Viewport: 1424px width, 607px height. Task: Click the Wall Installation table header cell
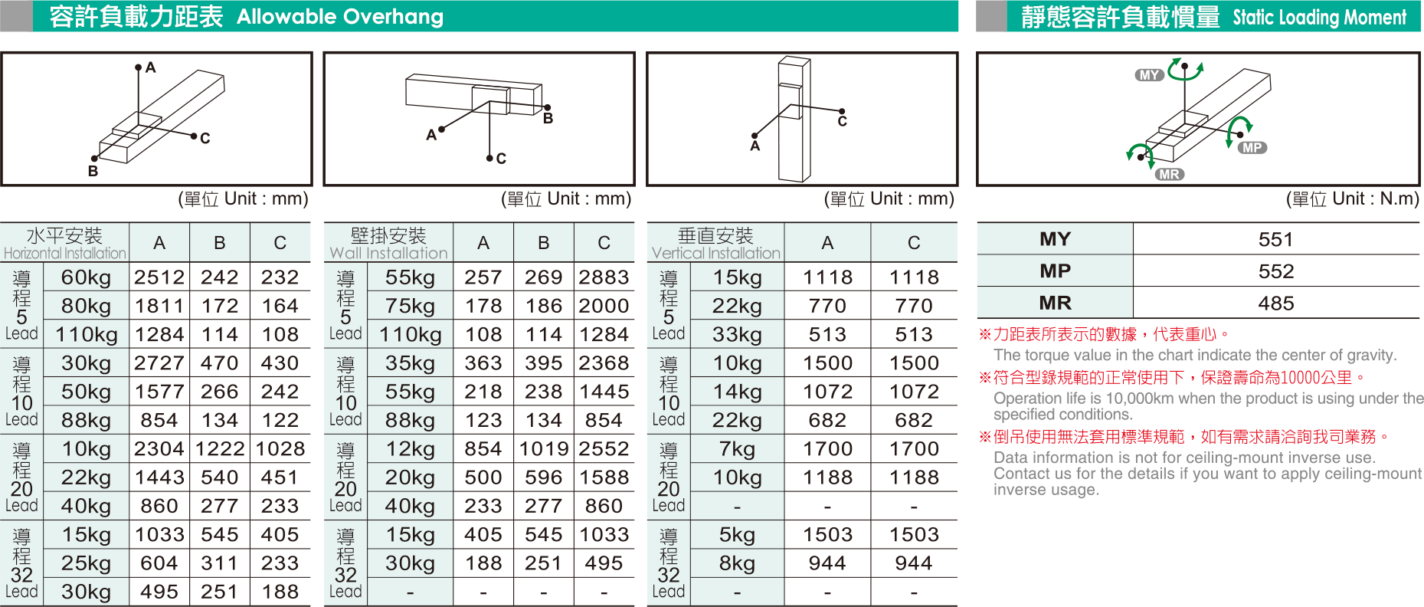388,243
